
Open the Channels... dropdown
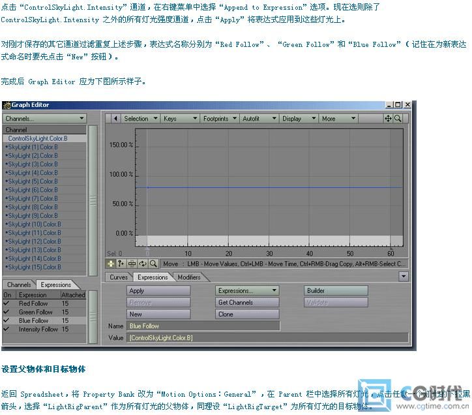[44, 119]
